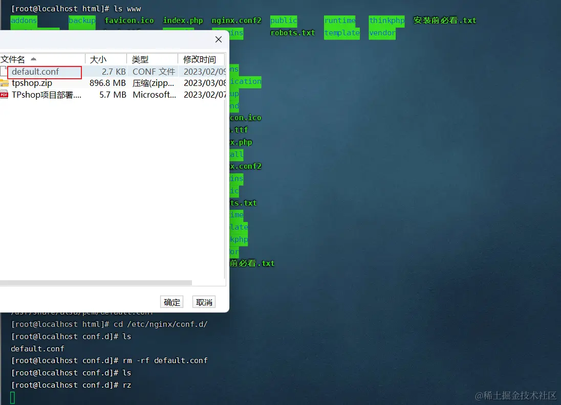Screen dimensions: 561x405
Task: Click the addons directory in terminal
Action: [24, 21]
